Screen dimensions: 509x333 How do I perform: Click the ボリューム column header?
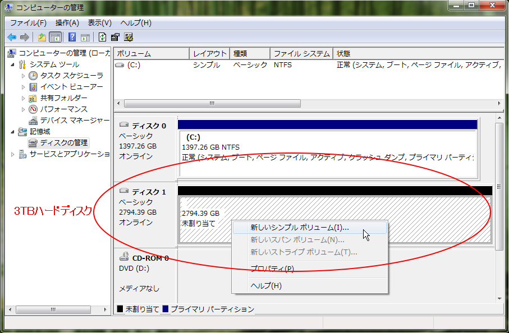[150, 54]
